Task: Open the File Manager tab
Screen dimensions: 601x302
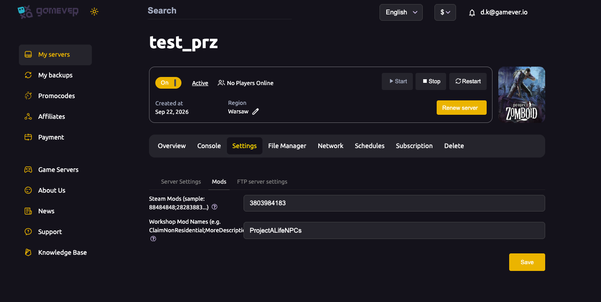Action: tap(287, 146)
